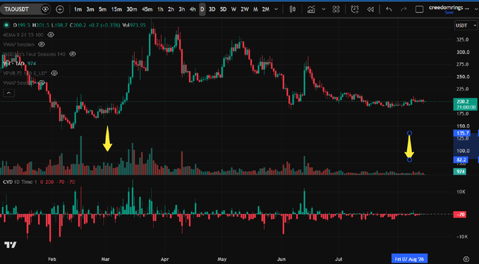This screenshot has height=264, width=479.
Task: Expand the indicators favorites chevron
Action: (324, 9)
